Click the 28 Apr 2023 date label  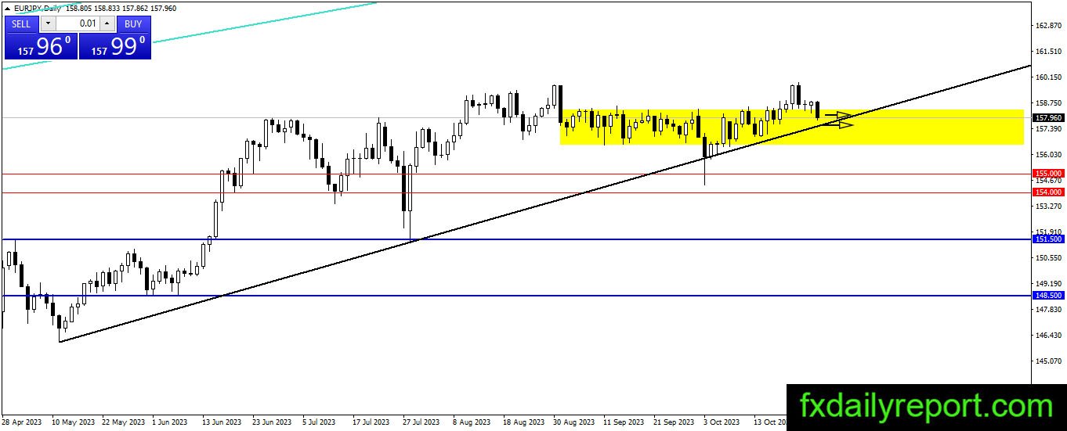pyautogui.click(x=23, y=422)
